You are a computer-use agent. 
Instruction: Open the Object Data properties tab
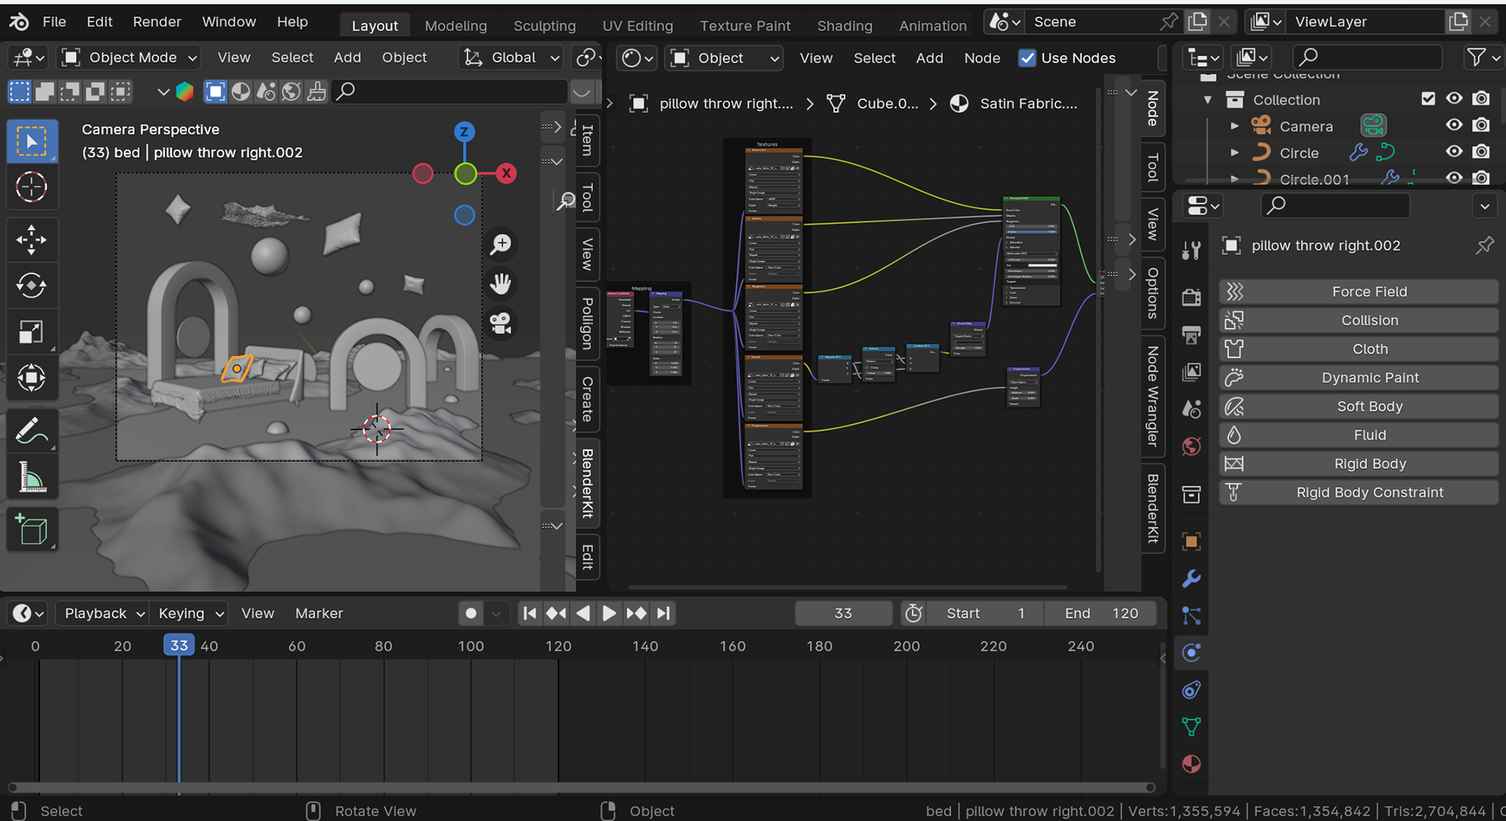pyautogui.click(x=1191, y=727)
